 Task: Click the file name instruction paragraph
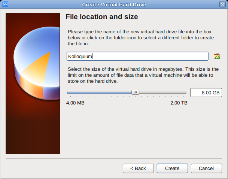point(140,38)
